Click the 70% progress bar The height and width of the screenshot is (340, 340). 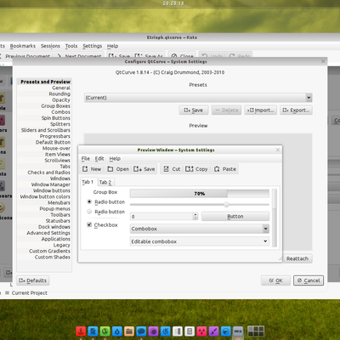coord(200,194)
